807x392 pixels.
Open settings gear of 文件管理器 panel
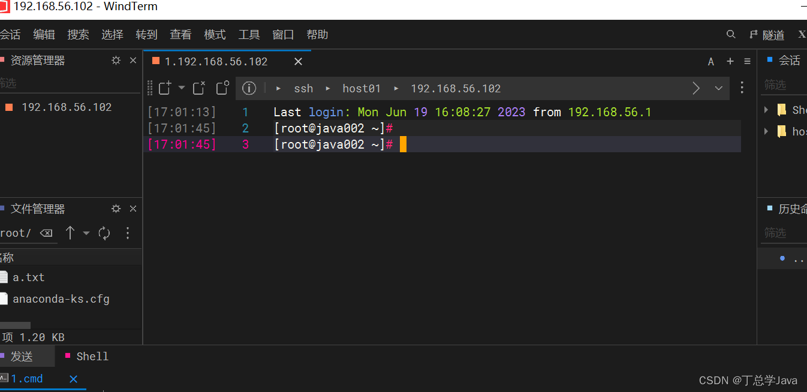click(116, 209)
